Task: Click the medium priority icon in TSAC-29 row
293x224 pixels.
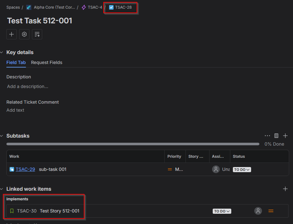Action: [170, 169]
